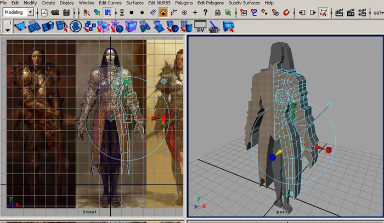Screen dimensions: 384x223
Task: Click the render current frame clapperboard
Action: click(339, 13)
